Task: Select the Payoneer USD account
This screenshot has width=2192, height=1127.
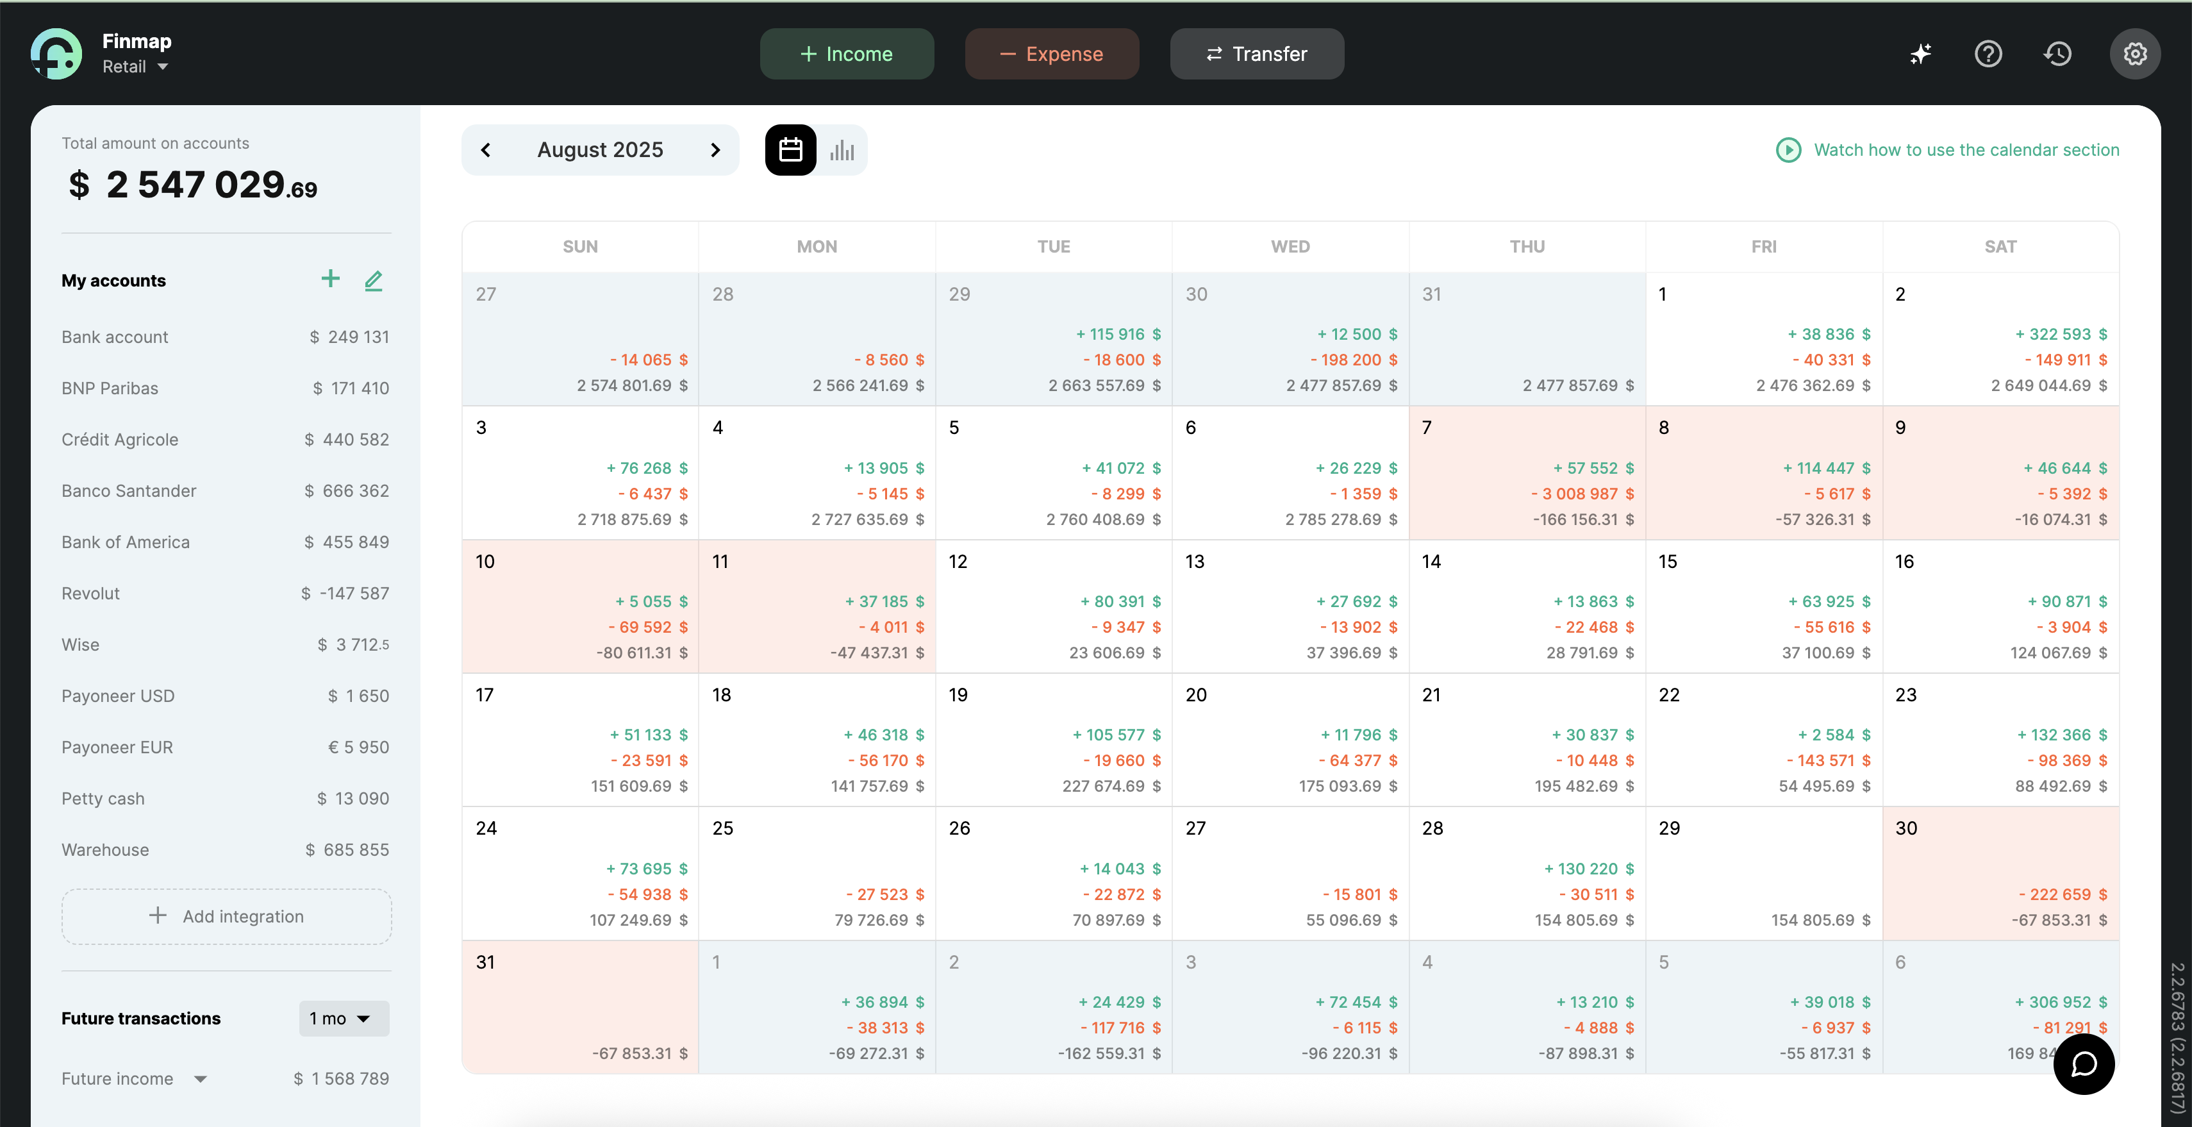Action: pos(226,696)
